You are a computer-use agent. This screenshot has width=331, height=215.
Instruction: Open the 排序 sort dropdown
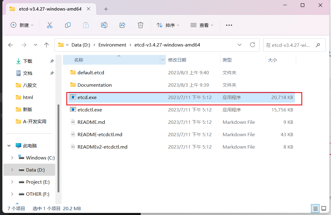[168, 25]
